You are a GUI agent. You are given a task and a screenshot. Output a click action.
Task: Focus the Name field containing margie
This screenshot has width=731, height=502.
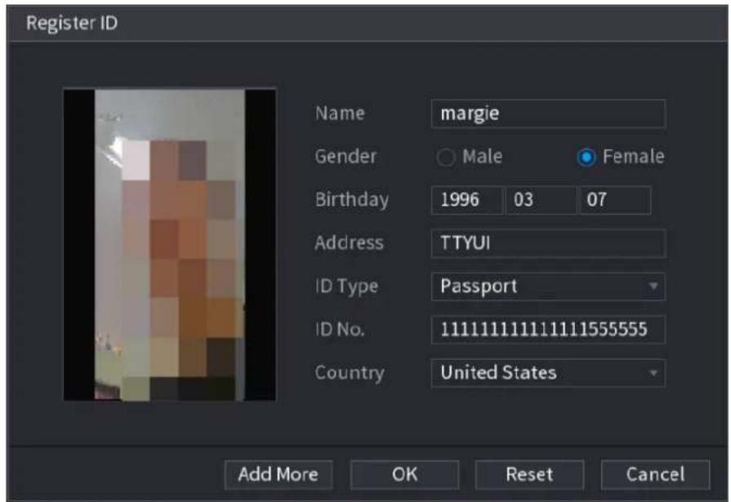coord(548,113)
